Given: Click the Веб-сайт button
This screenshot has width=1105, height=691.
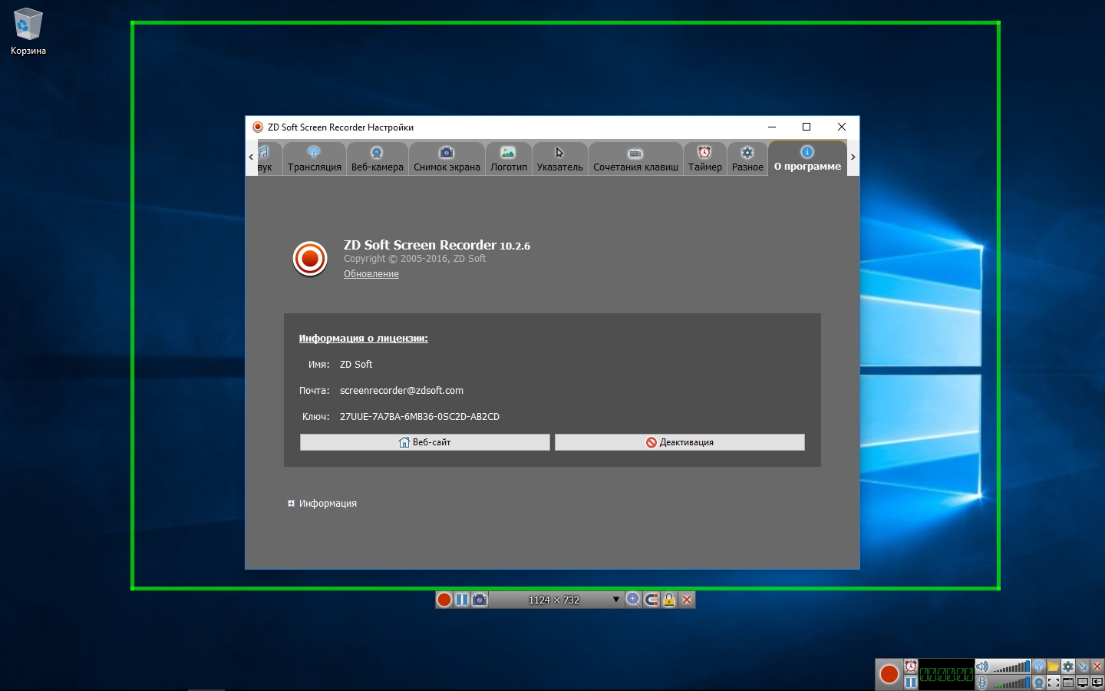Looking at the screenshot, I should (424, 442).
